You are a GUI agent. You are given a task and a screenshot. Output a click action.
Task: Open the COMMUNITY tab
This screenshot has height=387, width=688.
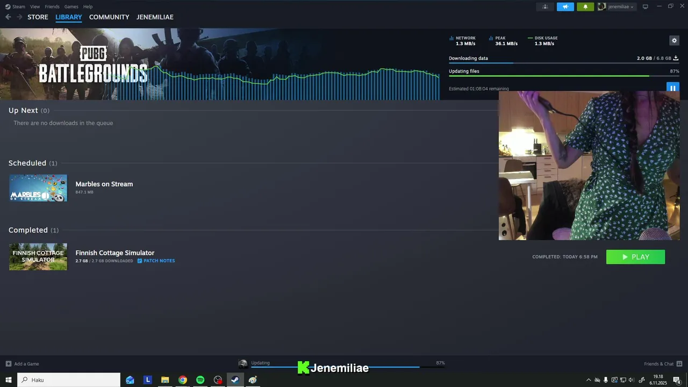(x=109, y=17)
